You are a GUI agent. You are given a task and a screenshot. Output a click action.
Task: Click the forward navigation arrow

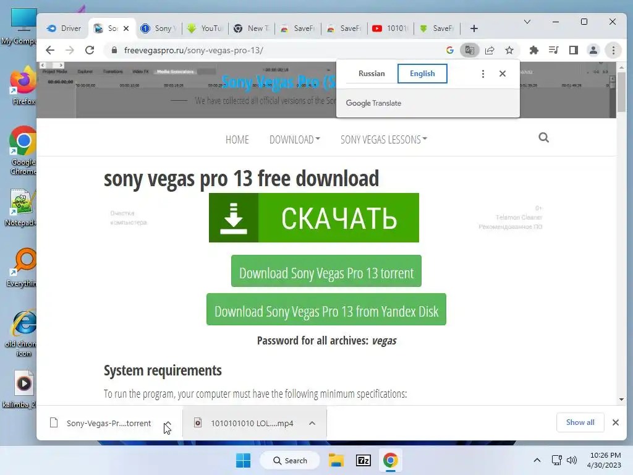click(x=70, y=50)
